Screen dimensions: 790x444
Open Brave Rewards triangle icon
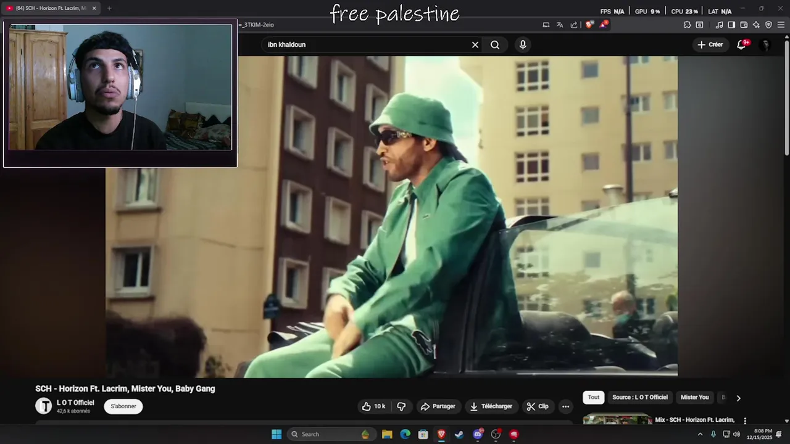(x=604, y=25)
